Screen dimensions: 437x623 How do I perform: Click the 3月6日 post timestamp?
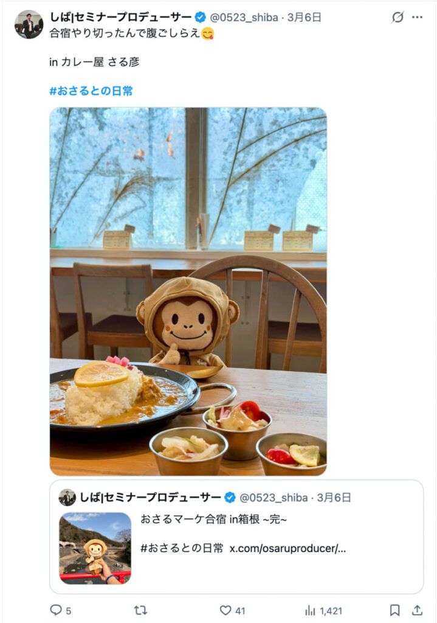click(x=304, y=18)
